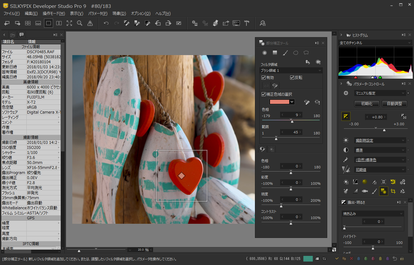
Task: Open the パラメータ(P) menu
Action: [98, 14]
